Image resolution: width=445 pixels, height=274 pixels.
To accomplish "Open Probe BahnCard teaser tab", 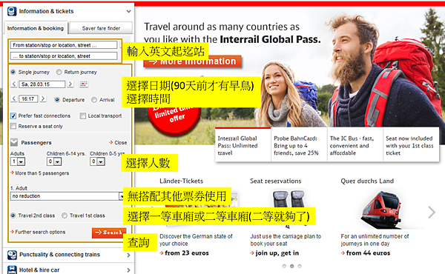I will pos(299,145).
